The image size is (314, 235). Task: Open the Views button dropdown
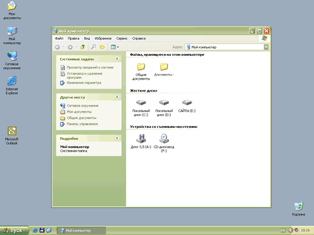coord(115,47)
